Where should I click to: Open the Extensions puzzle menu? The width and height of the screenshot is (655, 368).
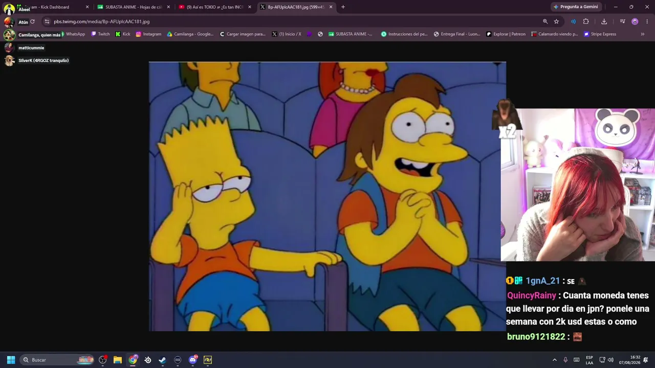point(586,21)
